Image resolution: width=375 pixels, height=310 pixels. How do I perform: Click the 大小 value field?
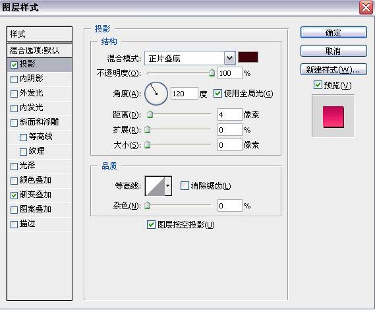(x=229, y=145)
